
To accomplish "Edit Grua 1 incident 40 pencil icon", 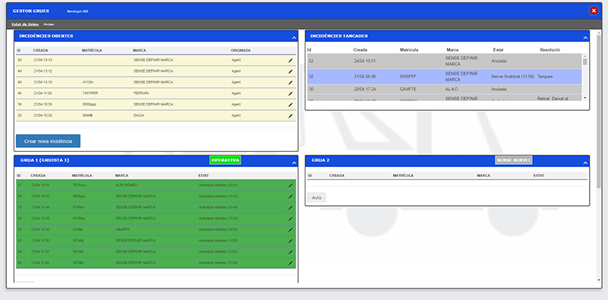I will click(x=290, y=219).
